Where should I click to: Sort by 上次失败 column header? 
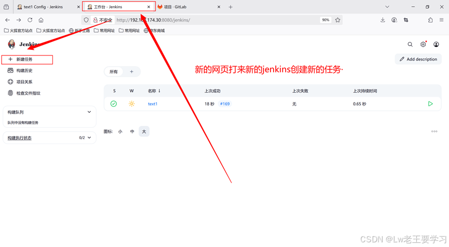tap(300, 91)
